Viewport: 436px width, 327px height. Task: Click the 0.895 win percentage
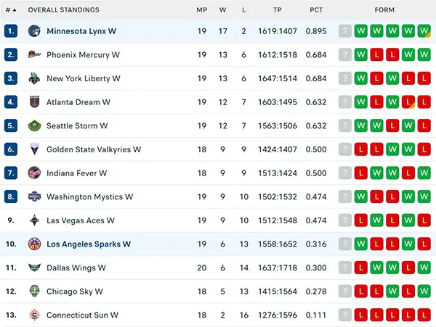pyautogui.click(x=316, y=31)
